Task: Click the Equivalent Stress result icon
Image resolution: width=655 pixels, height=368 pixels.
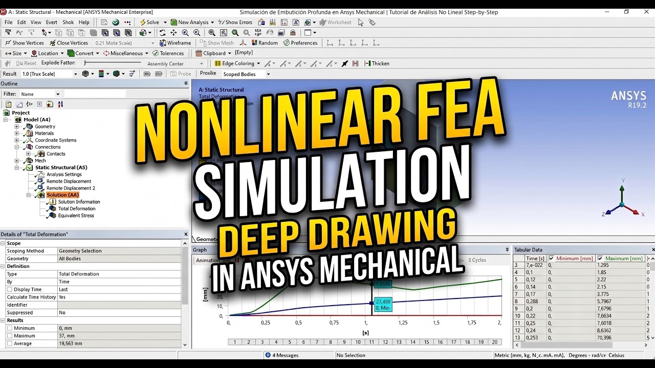Action: click(x=51, y=216)
